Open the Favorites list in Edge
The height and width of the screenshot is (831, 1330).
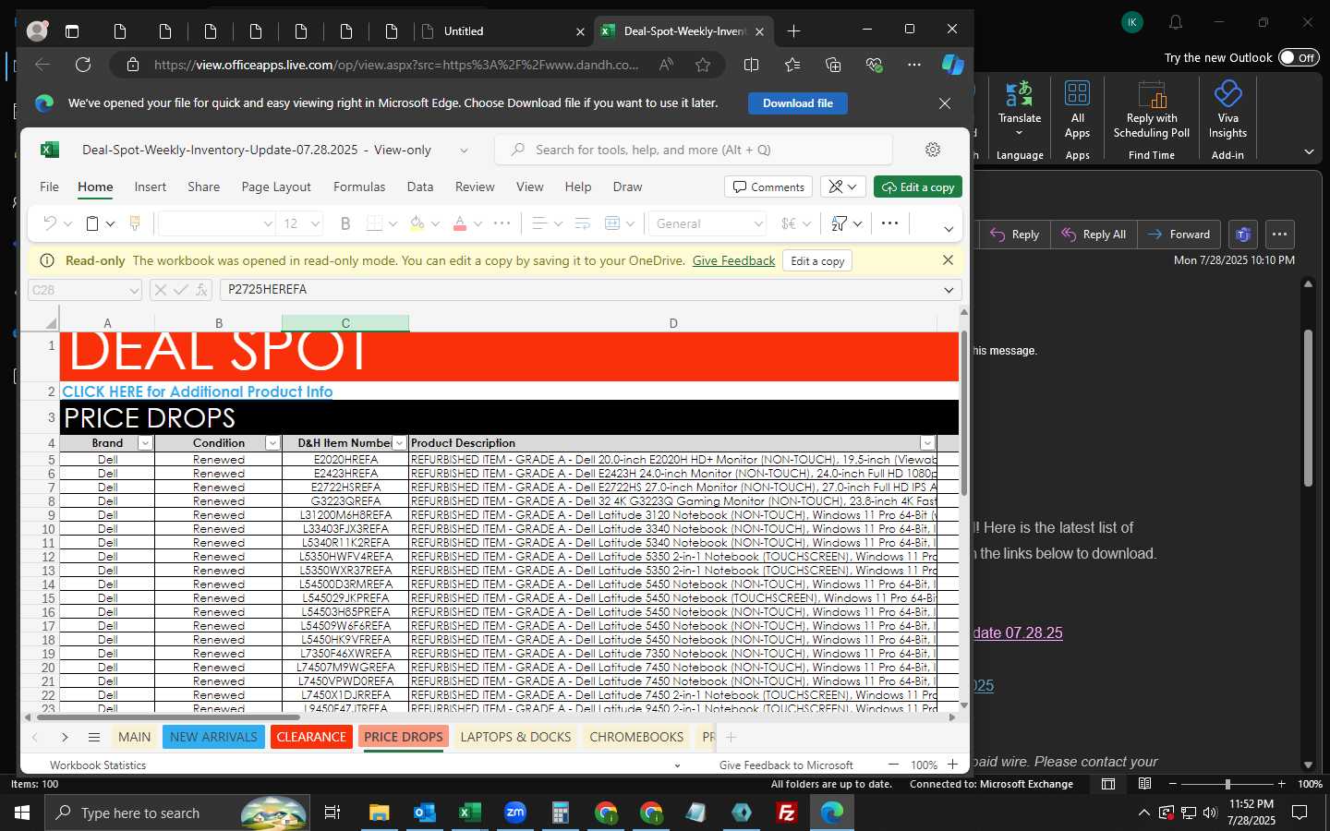792,65
